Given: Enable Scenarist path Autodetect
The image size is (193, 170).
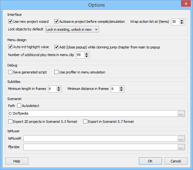Looking at the screenshot, I should [19, 106].
